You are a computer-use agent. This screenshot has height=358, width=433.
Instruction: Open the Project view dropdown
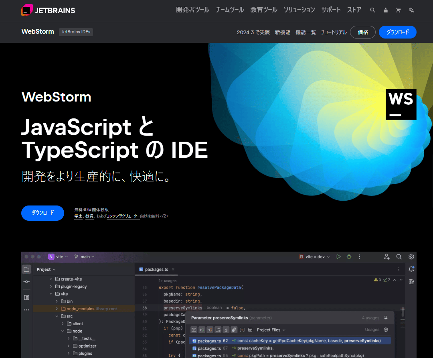tap(46, 269)
